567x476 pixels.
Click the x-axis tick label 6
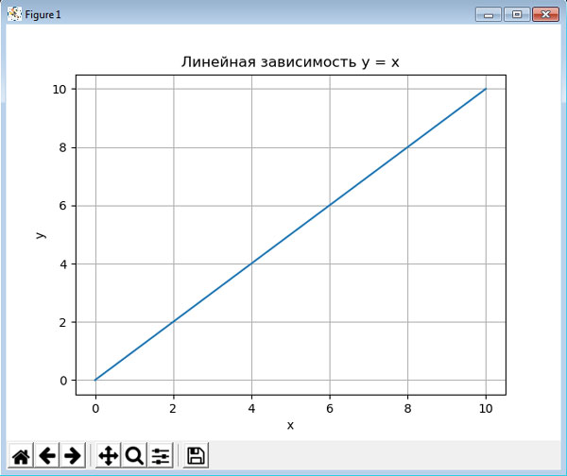pyautogui.click(x=330, y=408)
